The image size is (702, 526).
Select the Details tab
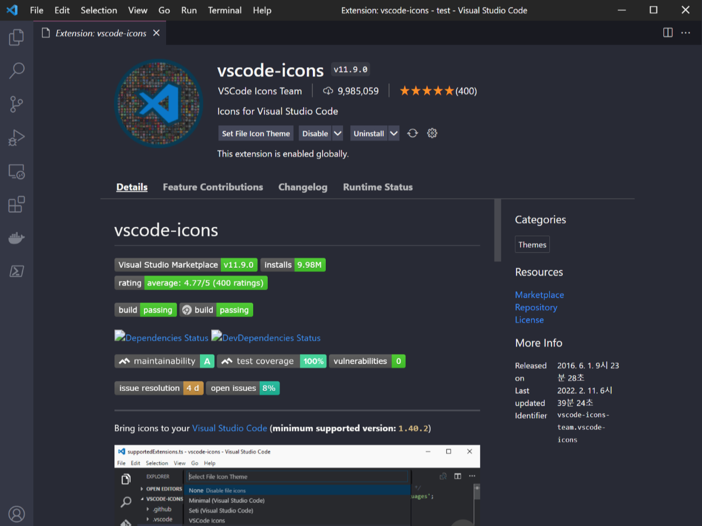[132, 187]
